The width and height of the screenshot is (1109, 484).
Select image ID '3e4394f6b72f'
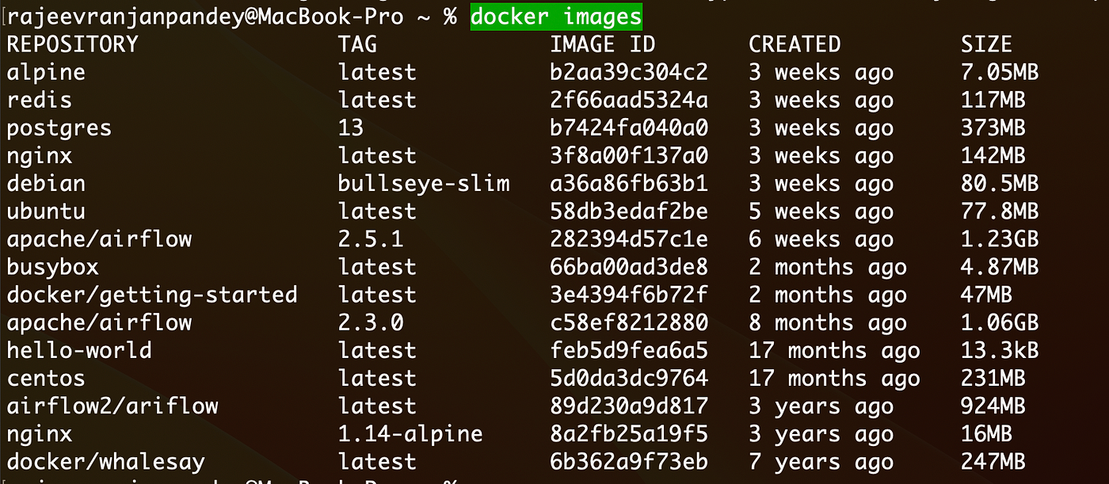point(629,295)
